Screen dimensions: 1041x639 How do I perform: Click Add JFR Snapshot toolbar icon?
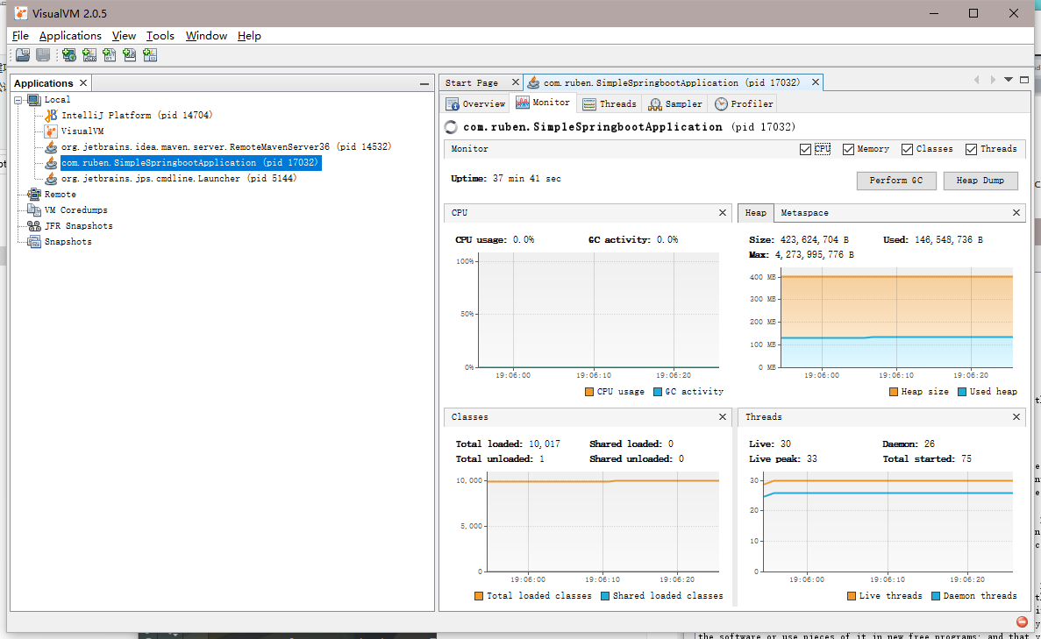130,55
